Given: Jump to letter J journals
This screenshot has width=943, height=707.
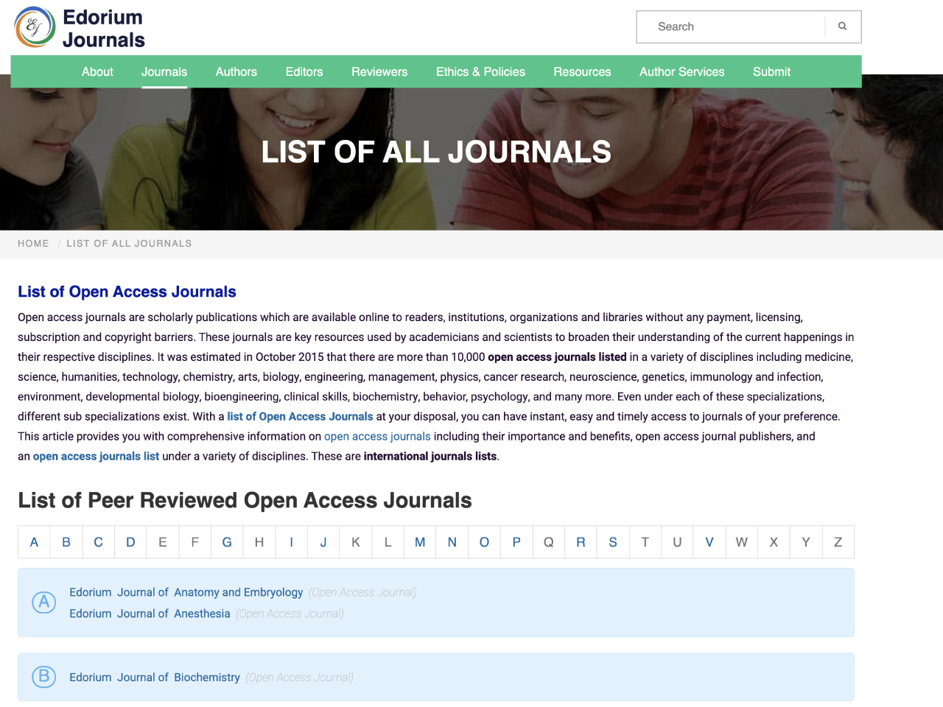Looking at the screenshot, I should 323,542.
